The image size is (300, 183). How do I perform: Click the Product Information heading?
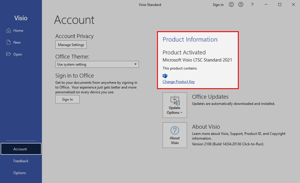click(190, 40)
